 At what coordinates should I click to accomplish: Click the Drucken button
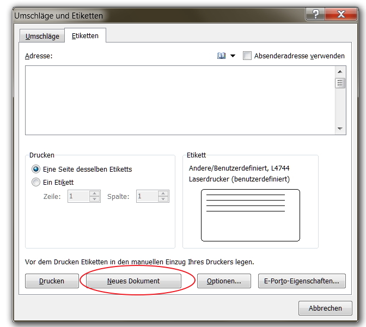pyautogui.click(x=52, y=281)
